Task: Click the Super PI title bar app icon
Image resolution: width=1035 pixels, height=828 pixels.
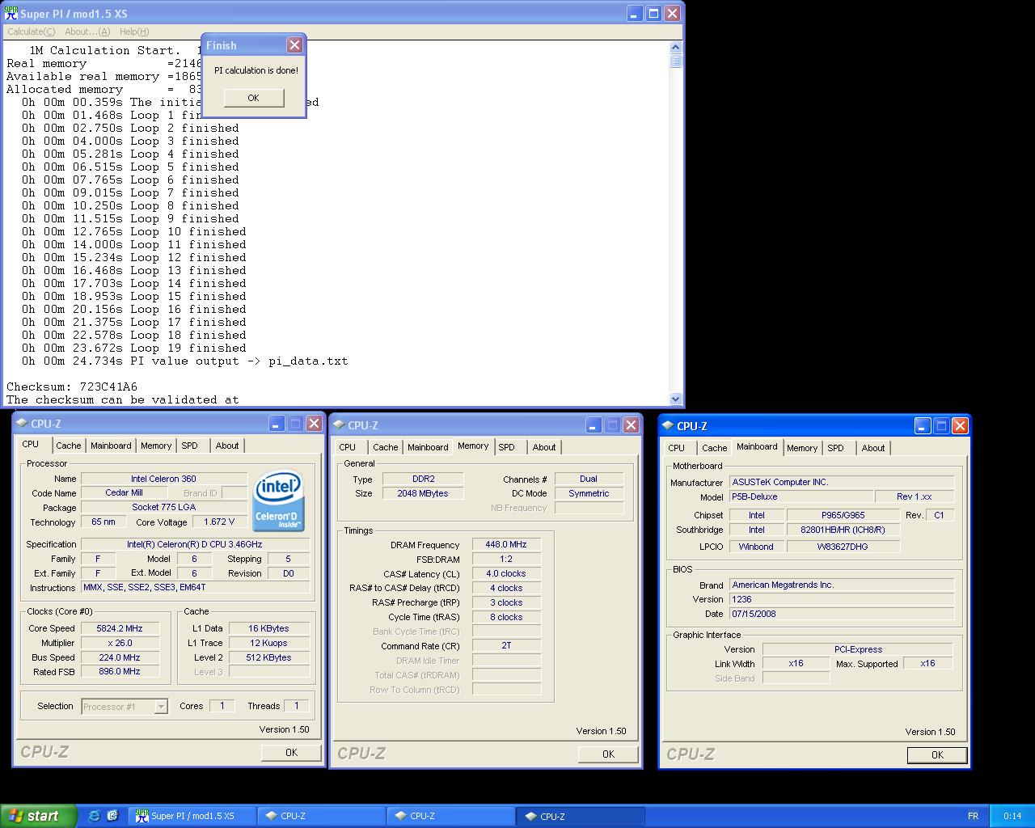Action: tap(11, 13)
